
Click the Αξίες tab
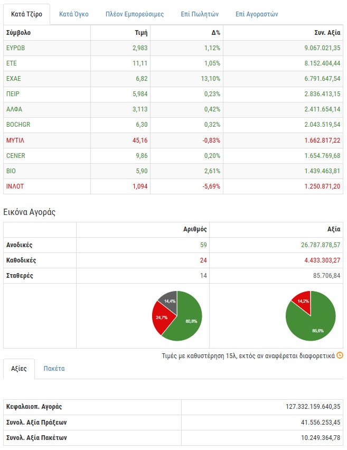pyautogui.click(x=19, y=369)
